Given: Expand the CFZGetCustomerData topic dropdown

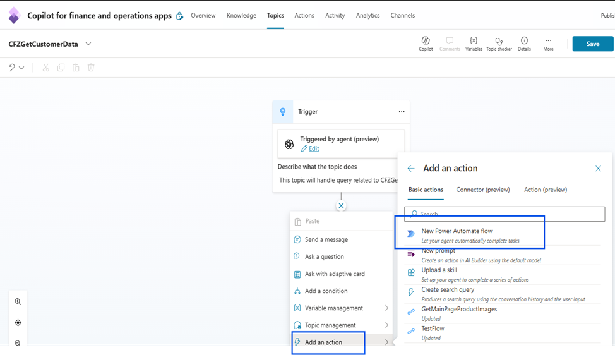Looking at the screenshot, I should point(88,44).
